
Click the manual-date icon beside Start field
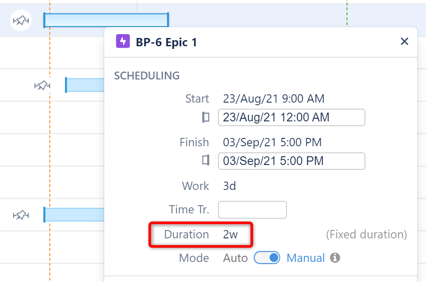pyautogui.click(x=206, y=117)
